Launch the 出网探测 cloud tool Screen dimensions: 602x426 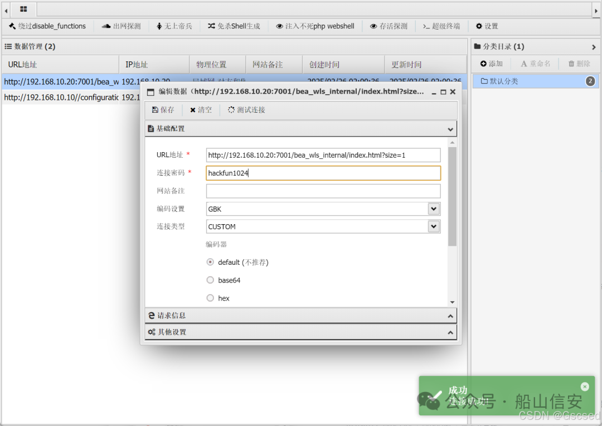121,26
